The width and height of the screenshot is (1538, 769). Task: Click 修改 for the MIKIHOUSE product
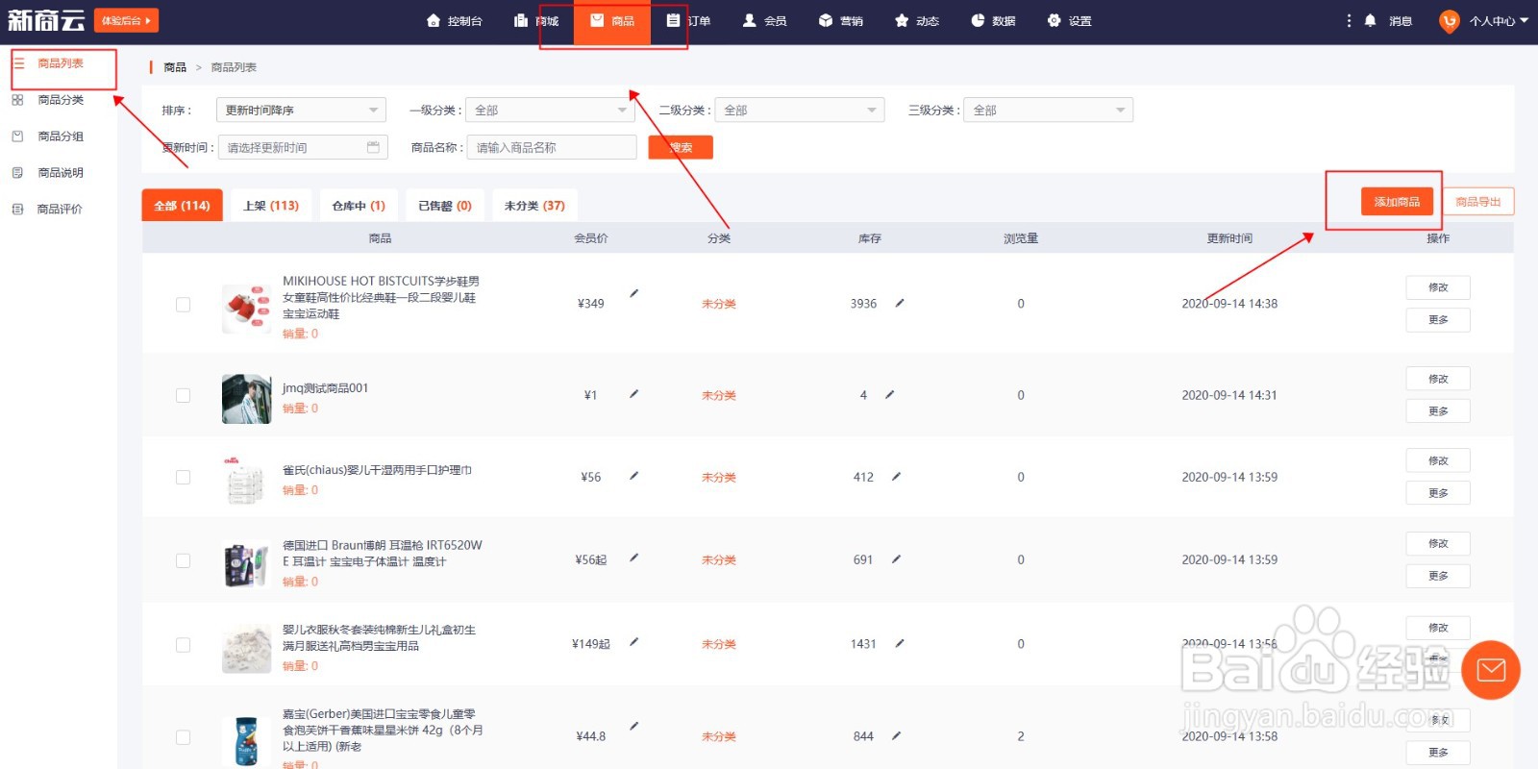[x=1438, y=287]
